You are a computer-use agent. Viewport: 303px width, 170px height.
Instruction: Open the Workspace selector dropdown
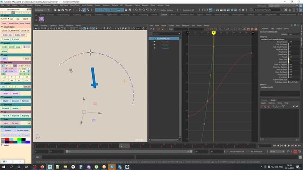pos(284,6)
